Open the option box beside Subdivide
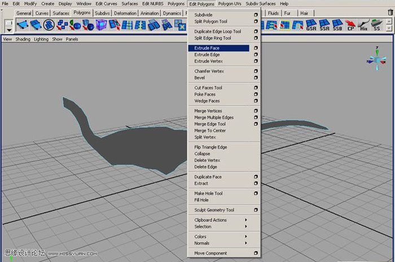Image resolution: width=395 pixels, height=262 pixels. point(256,15)
